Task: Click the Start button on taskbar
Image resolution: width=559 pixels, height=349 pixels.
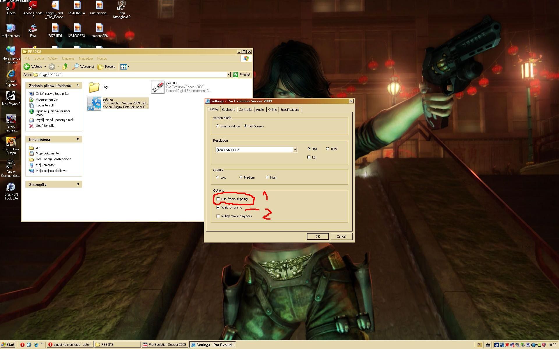Action: click(x=8, y=345)
